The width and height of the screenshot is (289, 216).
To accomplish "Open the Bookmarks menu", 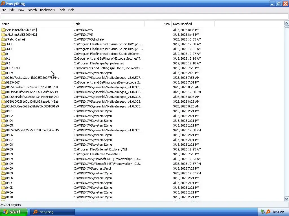I will click(47, 10).
